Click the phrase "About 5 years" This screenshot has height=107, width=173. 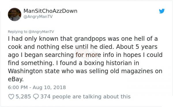coord(137,47)
